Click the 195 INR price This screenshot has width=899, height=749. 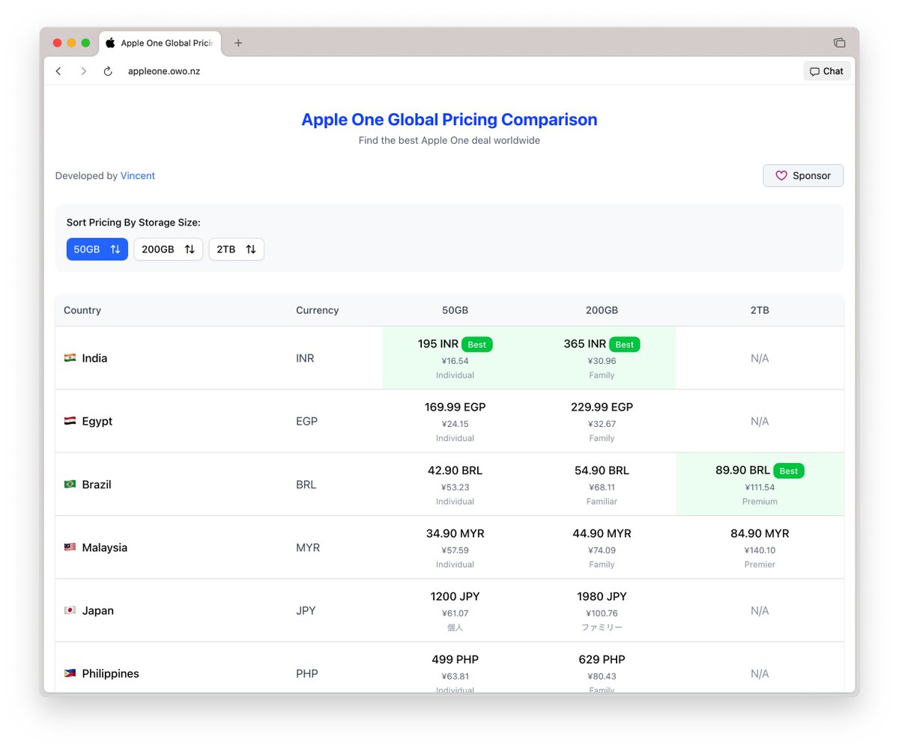[x=438, y=344]
